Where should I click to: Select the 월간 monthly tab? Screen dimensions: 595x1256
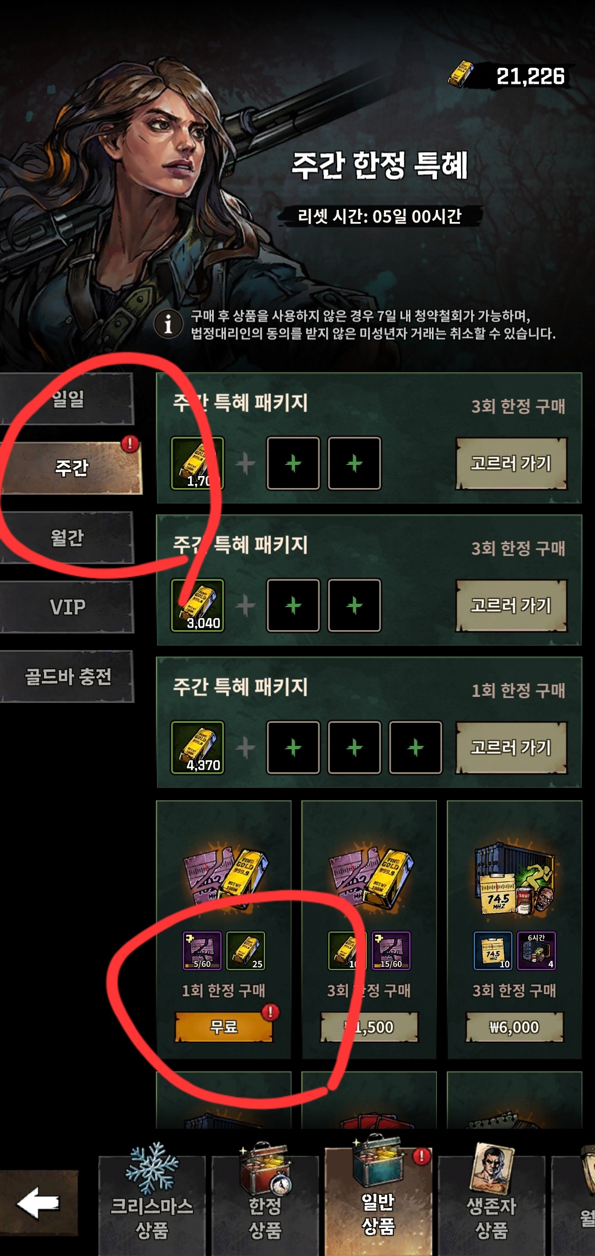pyautogui.click(x=67, y=538)
